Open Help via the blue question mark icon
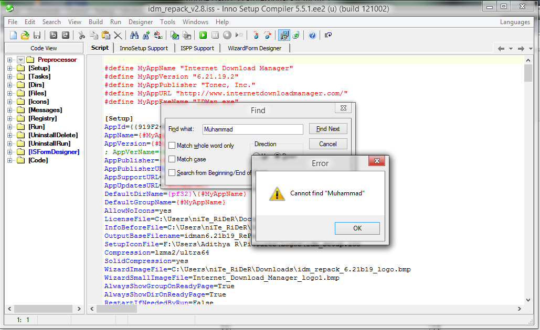This screenshot has width=540, height=330. click(x=312, y=35)
